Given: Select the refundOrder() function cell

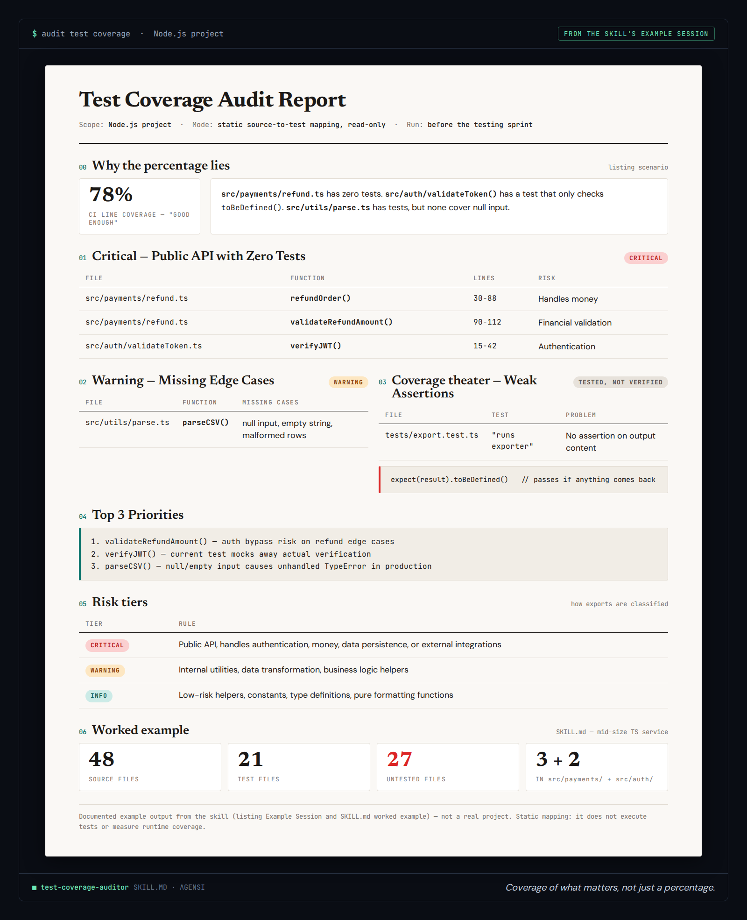Looking at the screenshot, I should (320, 298).
